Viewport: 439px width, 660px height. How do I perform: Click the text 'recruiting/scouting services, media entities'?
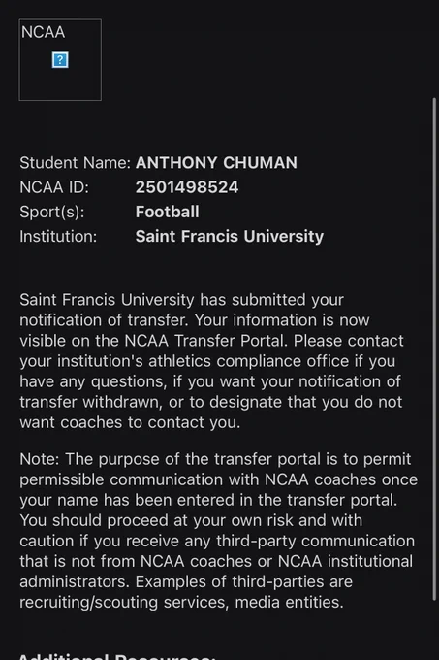(x=181, y=603)
